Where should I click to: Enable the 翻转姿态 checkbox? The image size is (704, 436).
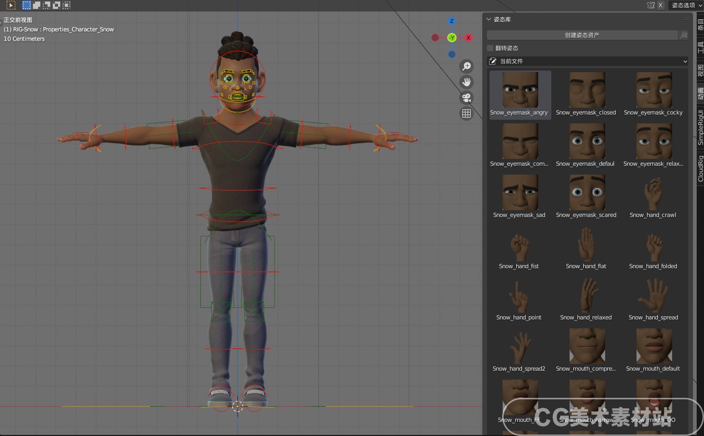pyautogui.click(x=491, y=48)
